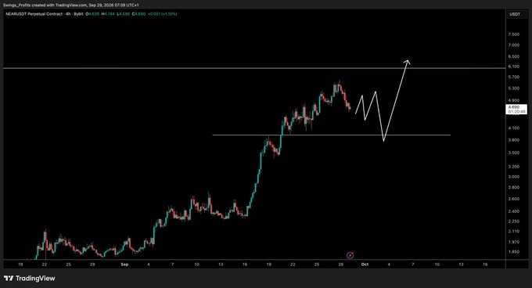Select the horizontal line near 3.900 support
The width and height of the screenshot is (532, 288).
click(332, 135)
